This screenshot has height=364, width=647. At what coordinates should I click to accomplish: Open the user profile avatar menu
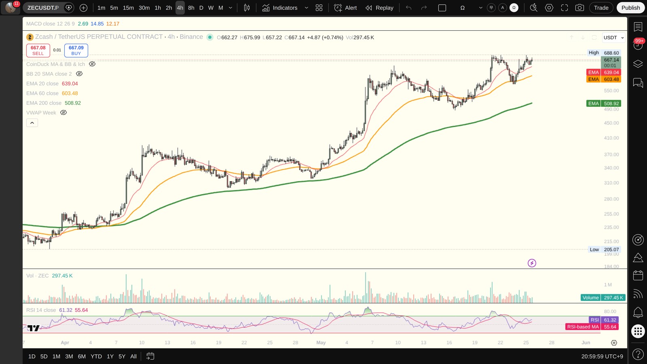click(x=11, y=8)
